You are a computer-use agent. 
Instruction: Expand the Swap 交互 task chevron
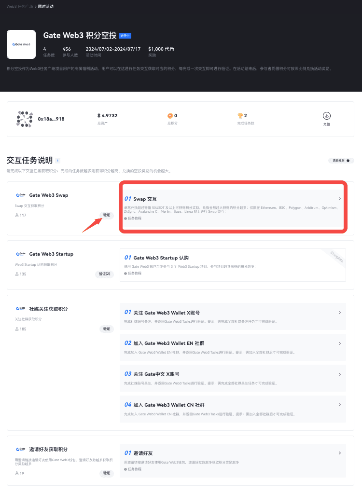(340, 199)
